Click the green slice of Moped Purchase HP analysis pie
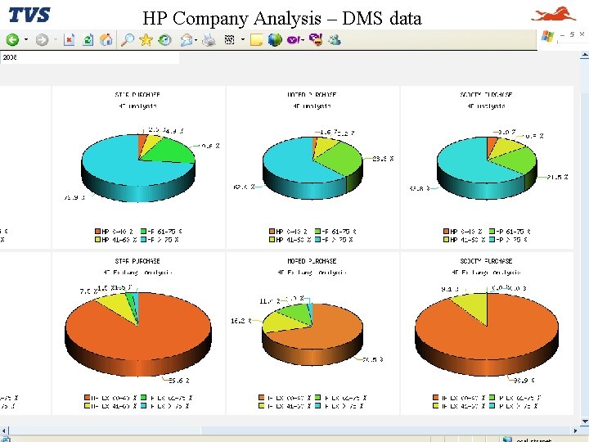This screenshot has width=589, height=442. pyautogui.click(x=342, y=160)
